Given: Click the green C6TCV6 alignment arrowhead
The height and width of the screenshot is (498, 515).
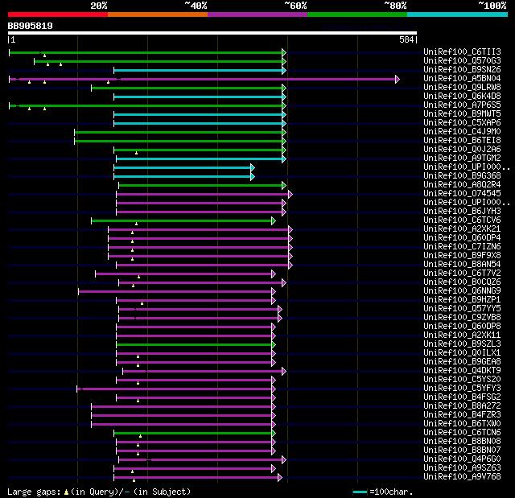Looking at the screenshot, I should pos(274,220).
